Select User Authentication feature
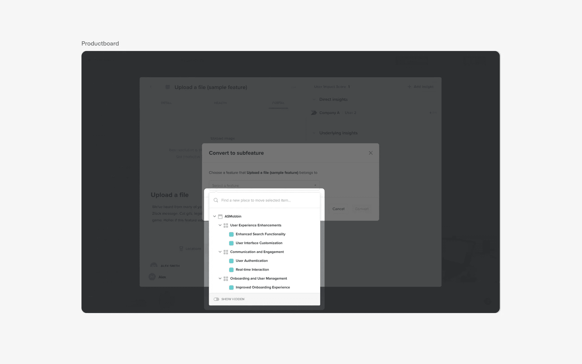The width and height of the screenshot is (582, 364). tap(252, 261)
